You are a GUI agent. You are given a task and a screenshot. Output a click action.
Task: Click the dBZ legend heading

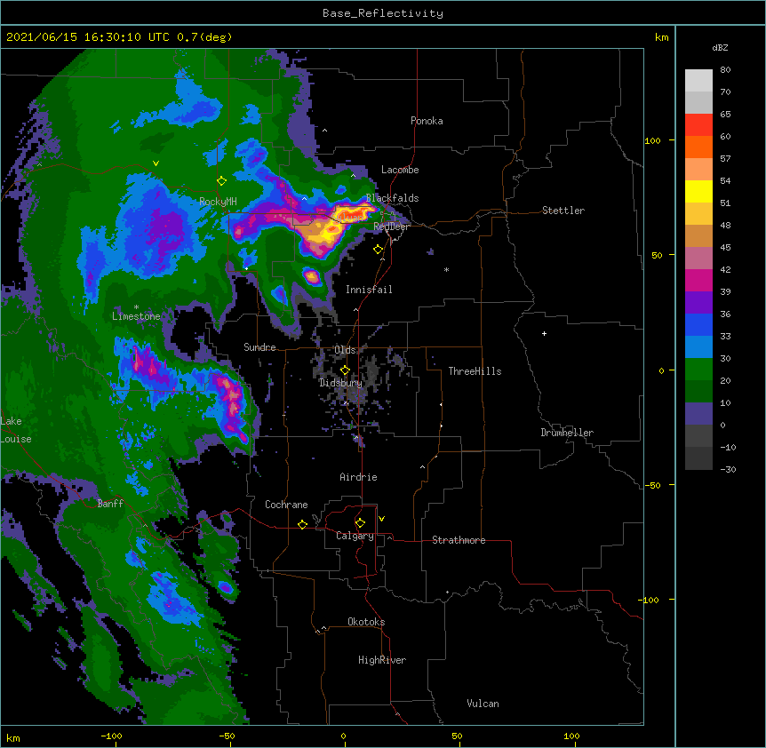point(720,48)
